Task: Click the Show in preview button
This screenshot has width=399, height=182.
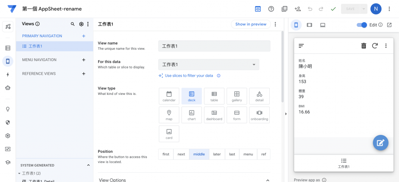Action: click(x=251, y=24)
